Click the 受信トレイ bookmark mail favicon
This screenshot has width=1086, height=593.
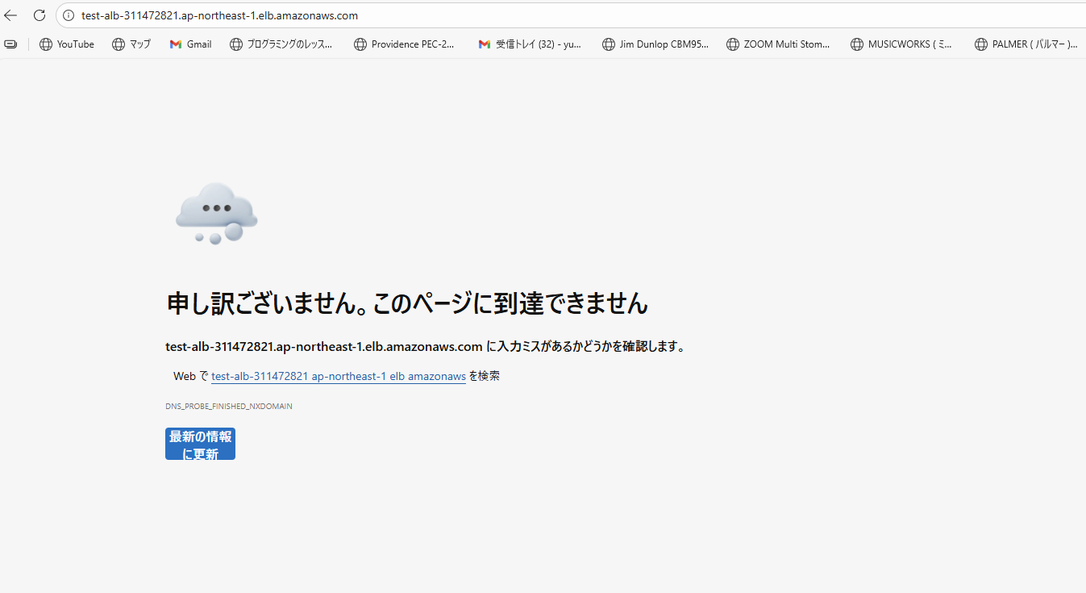[485, 44]
